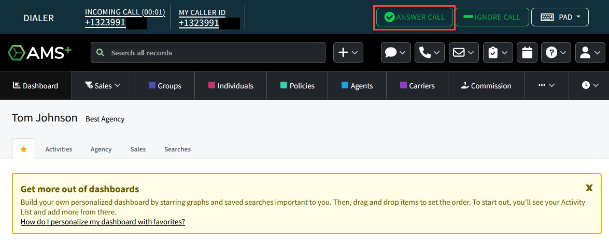Image resolution: width=609 pixels, height=245 pixels.
Task: Click the green magnifier search icon
Action: click(x=100, y=53)
